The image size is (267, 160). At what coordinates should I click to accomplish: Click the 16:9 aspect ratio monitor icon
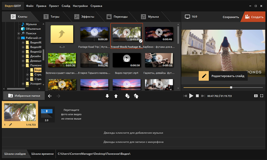tap(187, 17)
